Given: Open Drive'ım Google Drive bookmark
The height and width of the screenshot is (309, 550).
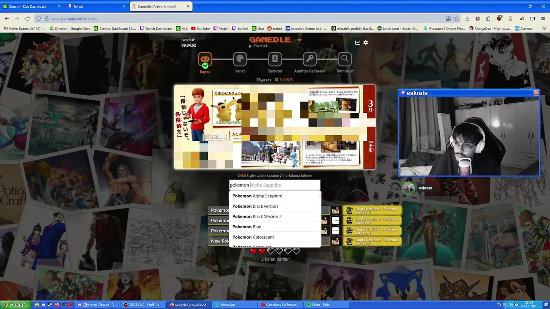Looking at the screenshot, I should click(x=70, y=29).
